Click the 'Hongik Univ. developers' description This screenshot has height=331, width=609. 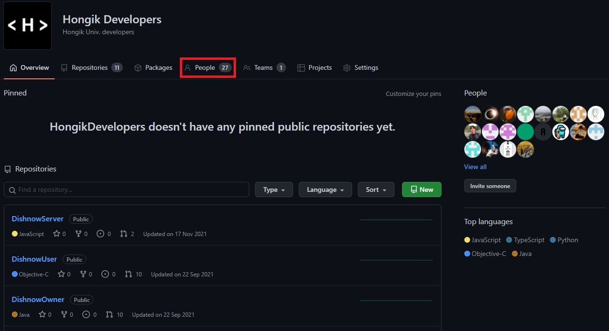tap(98, 32)
